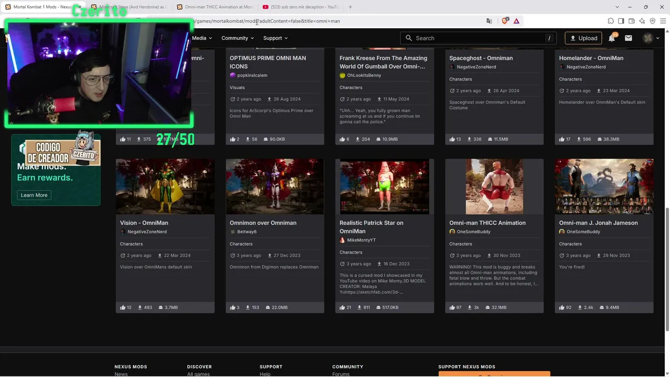
Task: Open the browser tab search dropdown arrow
Action: click(x=618, y=7)
